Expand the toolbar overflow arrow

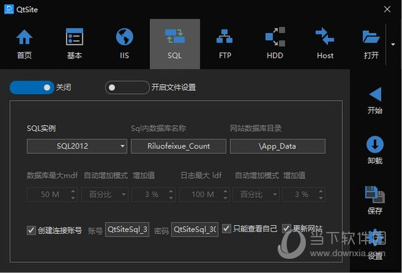pos(393,44)
